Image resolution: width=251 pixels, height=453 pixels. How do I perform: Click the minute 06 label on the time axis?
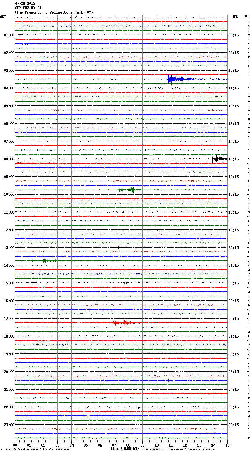coord(100,445)
